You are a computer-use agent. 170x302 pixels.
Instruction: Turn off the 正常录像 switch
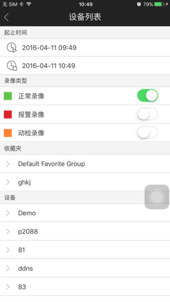click(x=147, y=96)
